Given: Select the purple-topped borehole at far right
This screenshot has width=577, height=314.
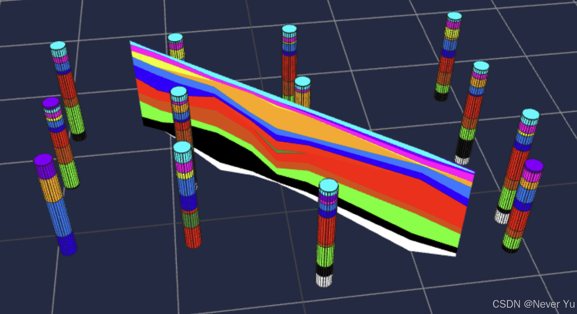Looking at the screenshot, I should click(522, 206).
